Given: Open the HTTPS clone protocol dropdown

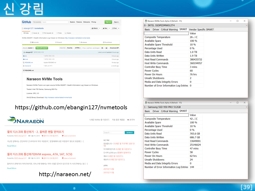Looking at the screenshot, I should pyautogui.click(x=78, y=48).
